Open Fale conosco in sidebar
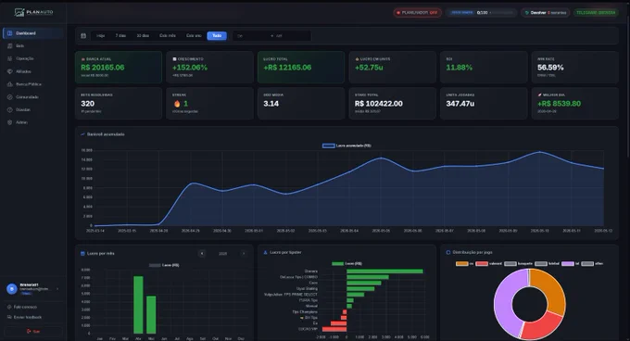The image size is (630, 341). click(x=33, y=307)
